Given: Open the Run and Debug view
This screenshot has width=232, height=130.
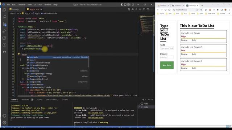Looking at the screenshot, I should pyautogui.click(x=4, y=31).
